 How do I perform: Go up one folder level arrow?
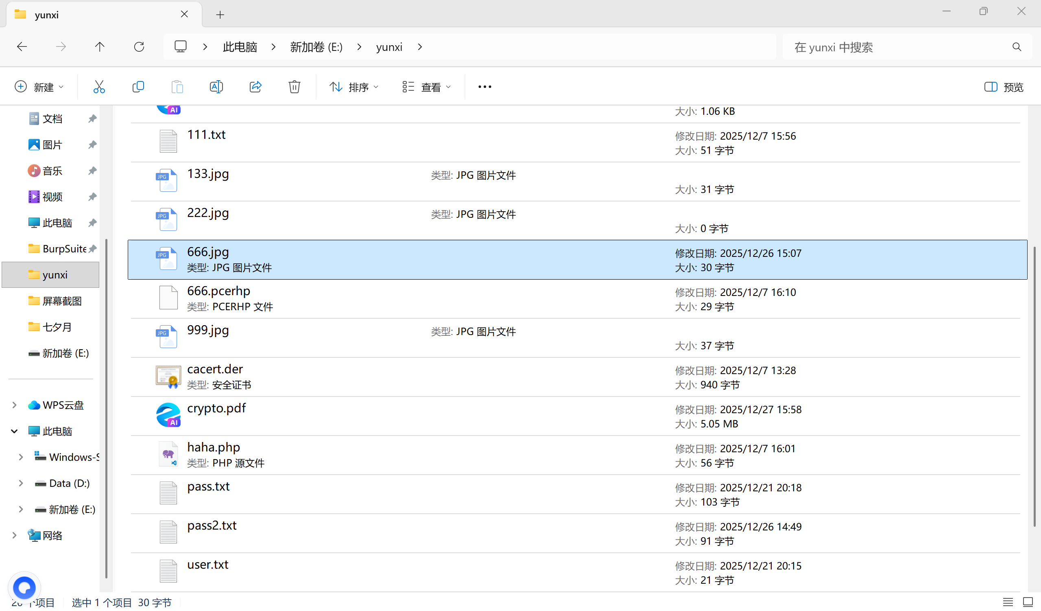coord(100,47)
